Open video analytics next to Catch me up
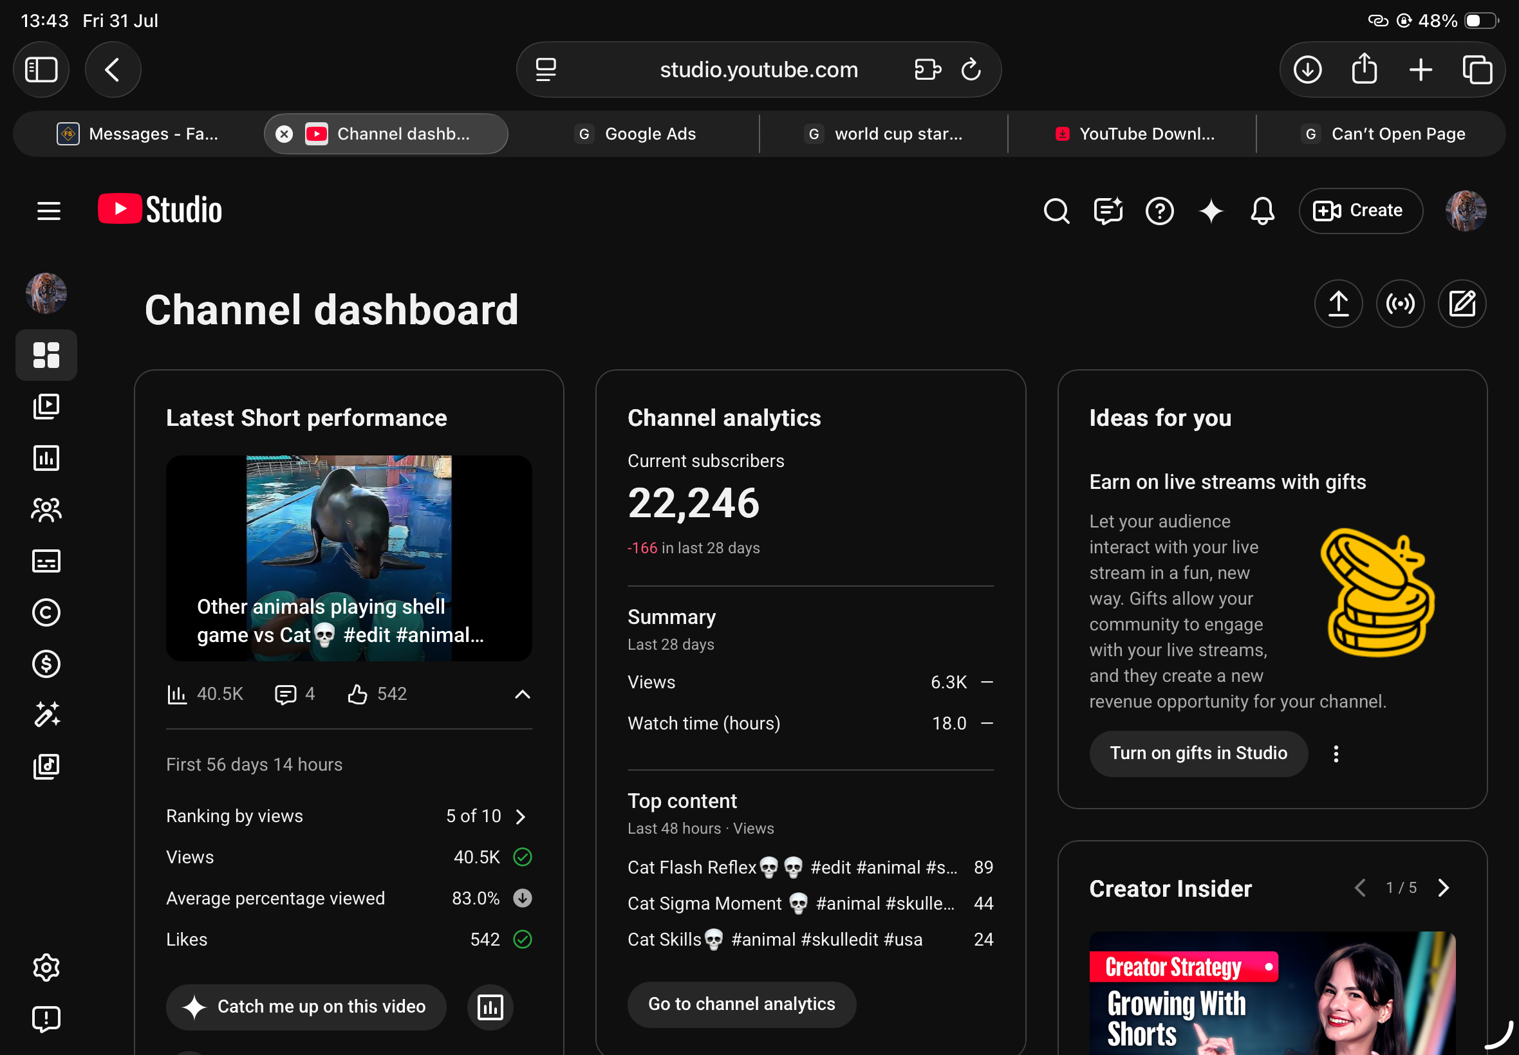The image size is (1519, 1055). [x=490, y=1007]
